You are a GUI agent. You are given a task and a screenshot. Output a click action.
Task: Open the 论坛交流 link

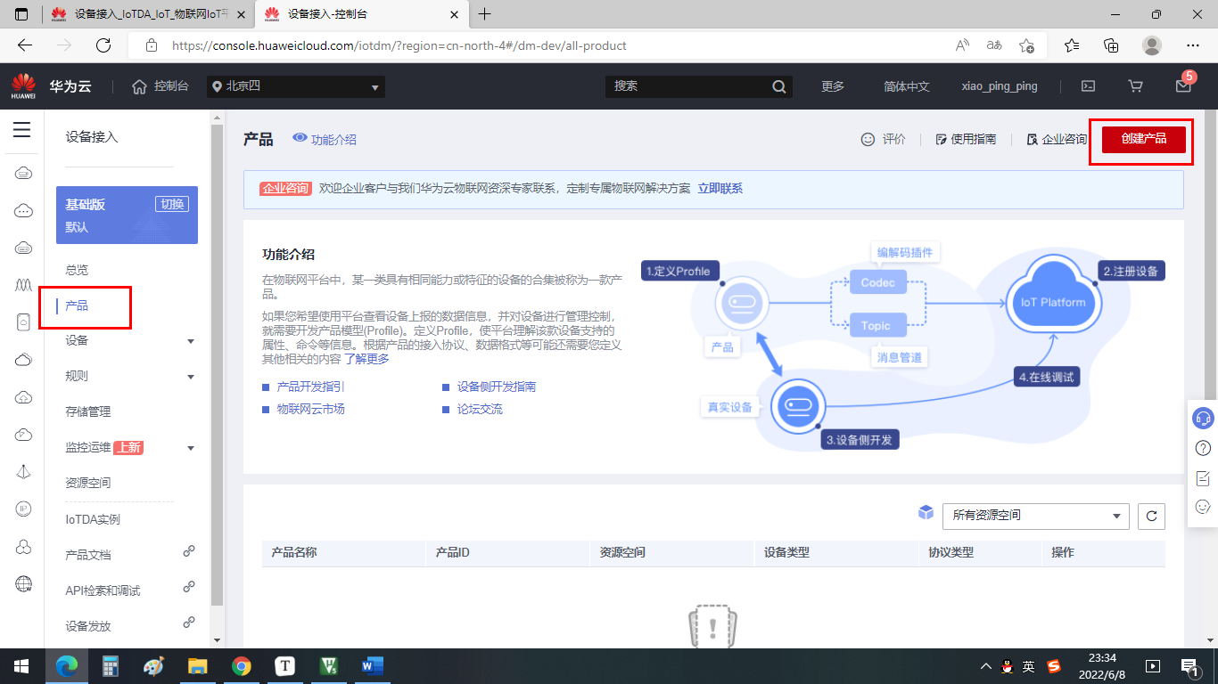coord(480,409)
